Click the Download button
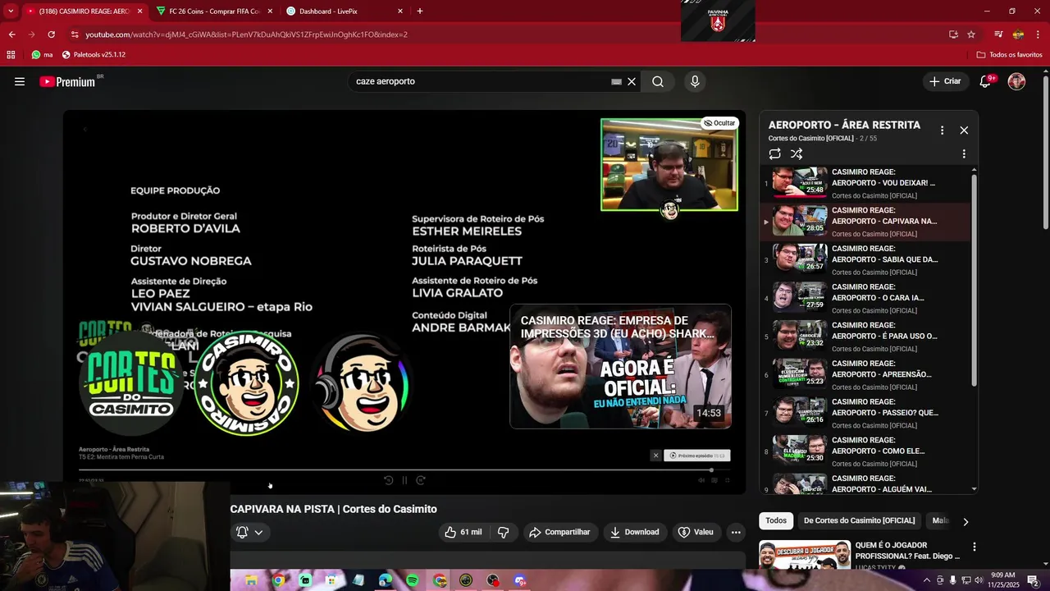 pyautogui.click(x=634, y=532)
